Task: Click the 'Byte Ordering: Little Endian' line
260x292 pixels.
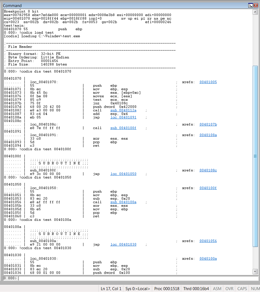Action: click(39, 57)
